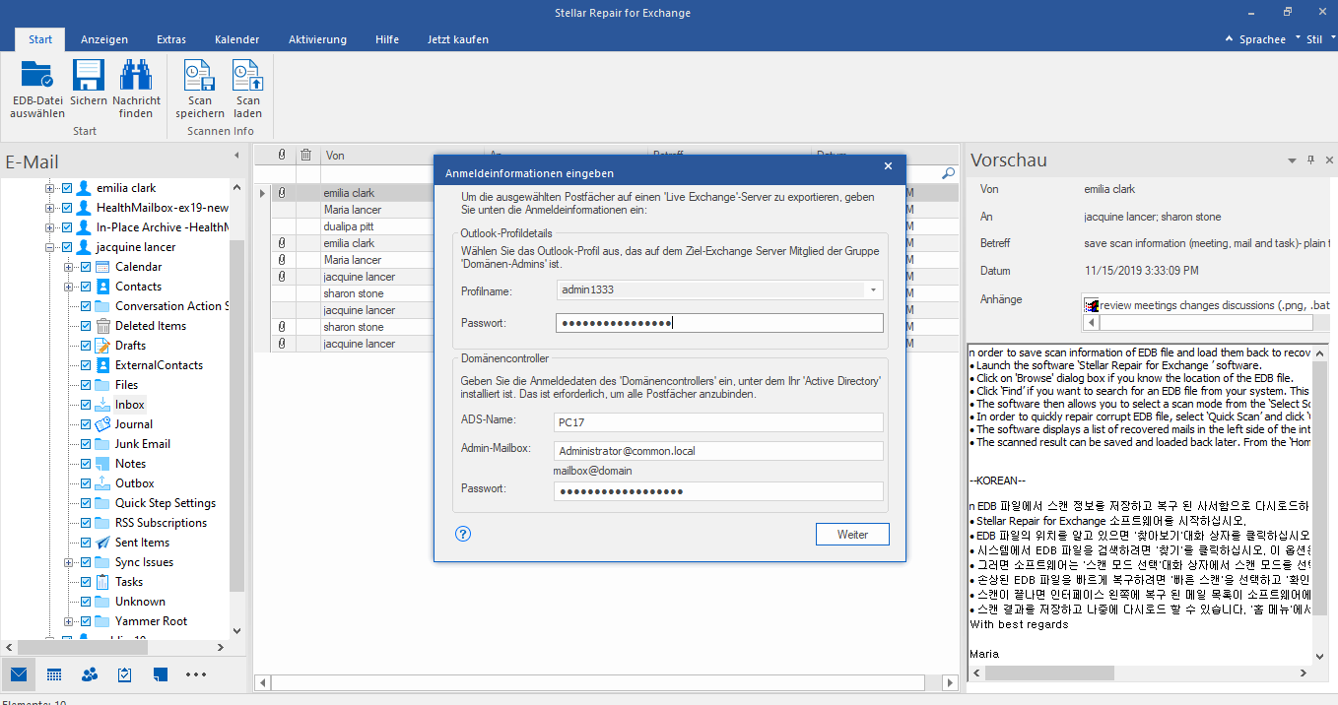Expand the Calendar folder tree node
The width and height of the screenshot is (1338, 705).
[x=69, y=267]
